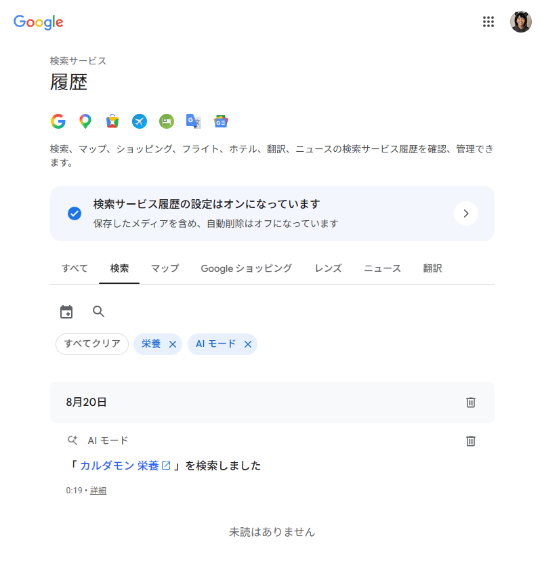The image size is (542, 576).
Task: Open the calendar date filter icon
Action: 66,312
